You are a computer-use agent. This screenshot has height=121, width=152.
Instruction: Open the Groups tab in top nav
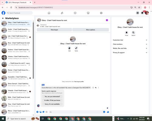point(101,13)
